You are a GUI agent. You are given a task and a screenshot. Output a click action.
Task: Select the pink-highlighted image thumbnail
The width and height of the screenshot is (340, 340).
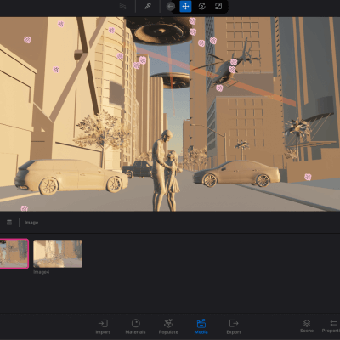pyautogui.click(x=14, y=253)
